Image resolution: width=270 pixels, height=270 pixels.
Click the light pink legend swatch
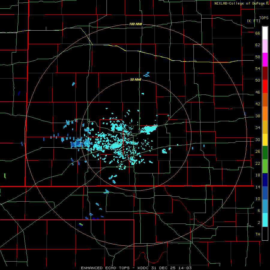coord(265,46)
